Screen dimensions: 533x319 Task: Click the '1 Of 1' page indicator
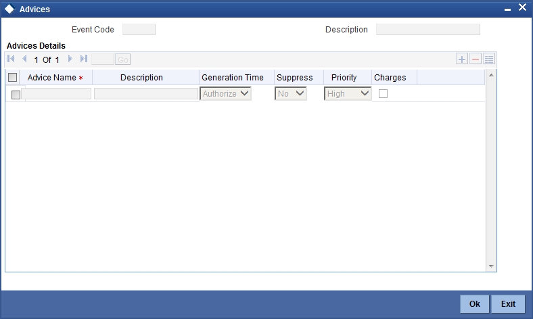coord(47,59)
